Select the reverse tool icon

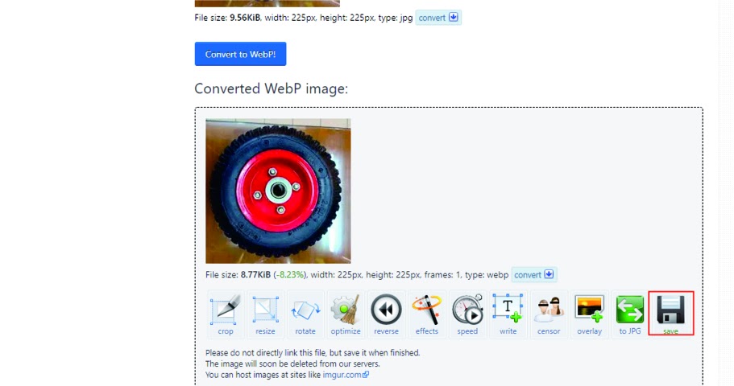tap(386, 314)
